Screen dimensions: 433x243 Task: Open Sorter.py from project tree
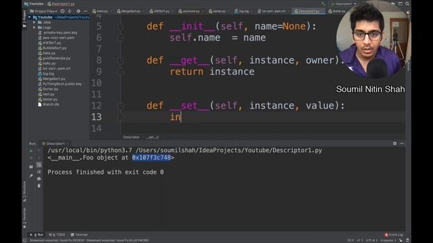(48, 89)
